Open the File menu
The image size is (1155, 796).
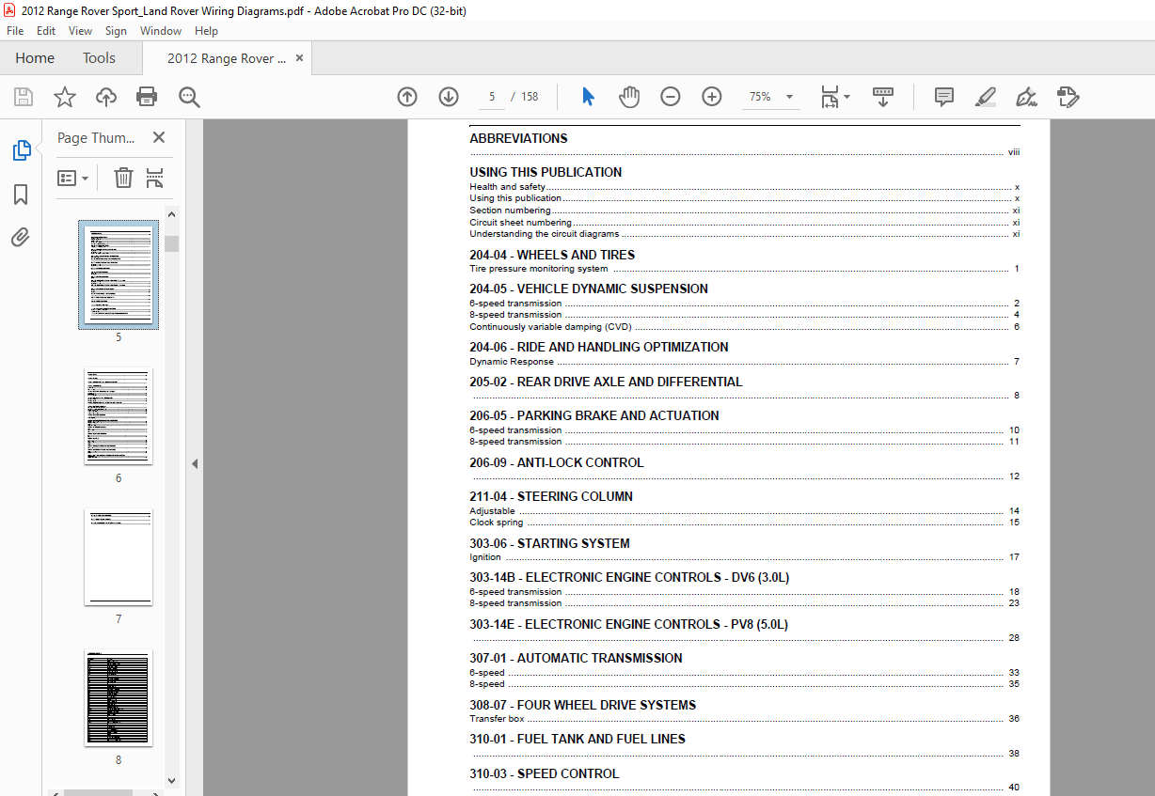pos(15,31)
